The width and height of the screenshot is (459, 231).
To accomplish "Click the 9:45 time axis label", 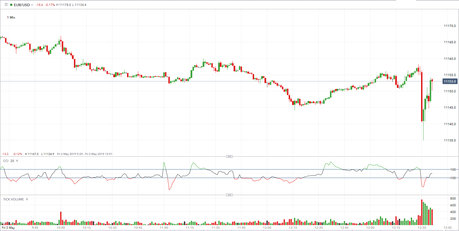I will 35,228.
